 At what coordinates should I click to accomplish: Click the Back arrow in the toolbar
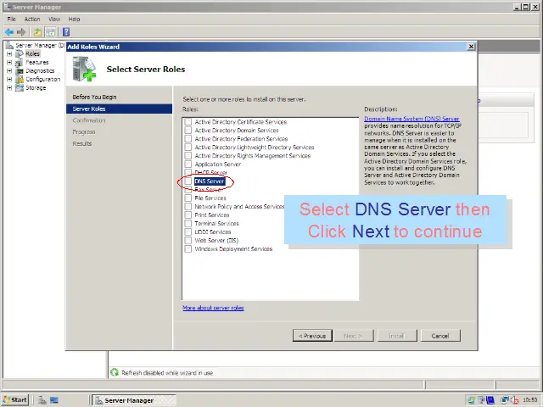coord(9,32)
